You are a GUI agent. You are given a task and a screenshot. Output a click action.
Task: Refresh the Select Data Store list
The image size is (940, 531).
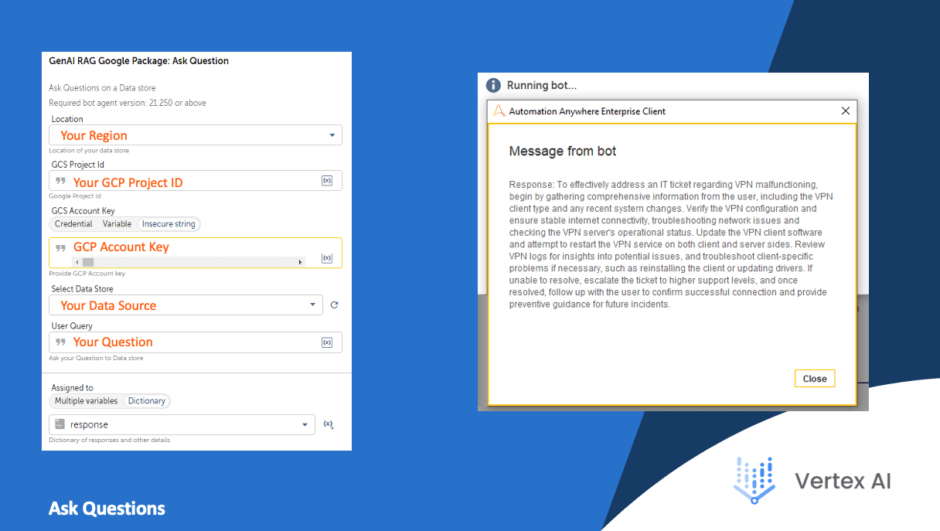click(334, 305)
